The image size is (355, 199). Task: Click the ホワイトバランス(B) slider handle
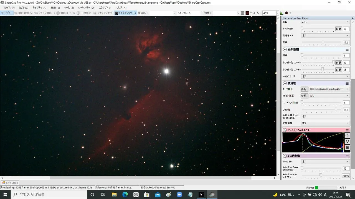pos(323,70)
